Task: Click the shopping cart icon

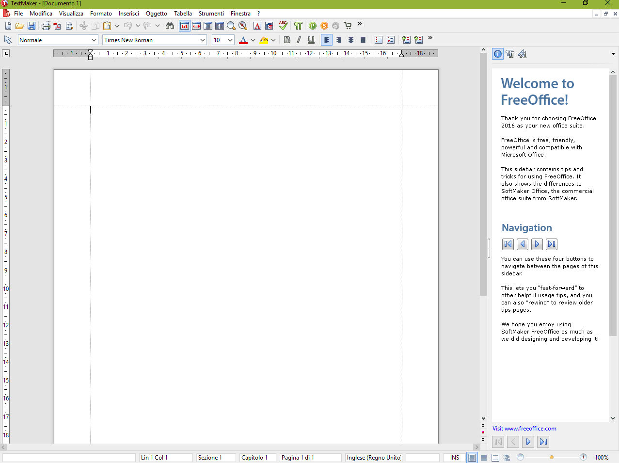Action: click(x=348, y=26)
